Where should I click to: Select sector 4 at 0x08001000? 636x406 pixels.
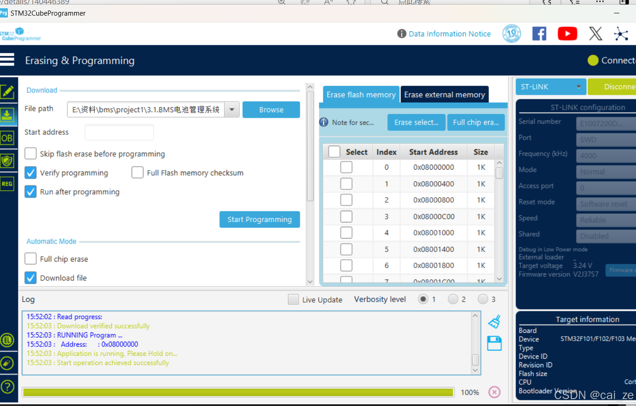pos(346,233)
